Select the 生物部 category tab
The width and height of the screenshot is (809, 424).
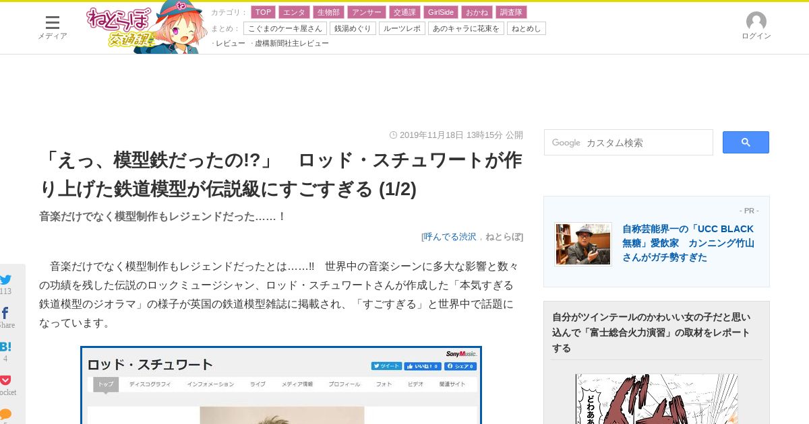tap(329, 12)
